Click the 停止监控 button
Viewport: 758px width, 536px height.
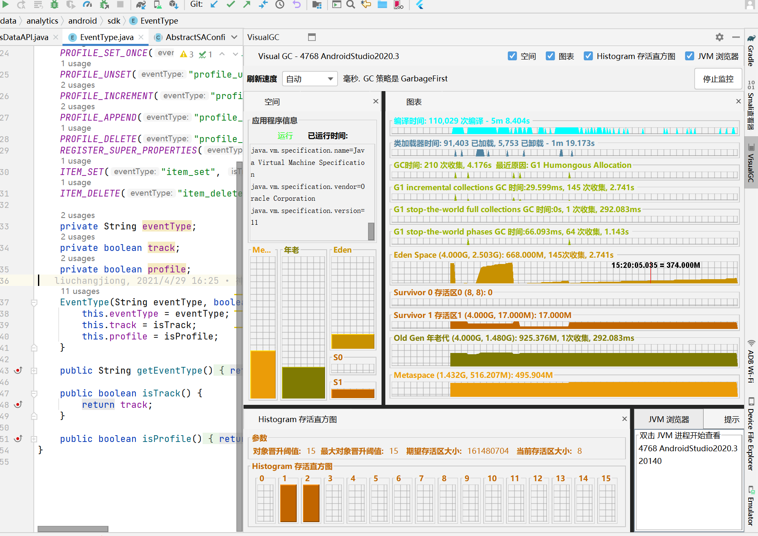coord(718,79)
